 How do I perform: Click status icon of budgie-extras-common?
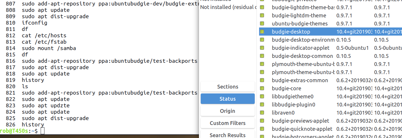[262, 80]
